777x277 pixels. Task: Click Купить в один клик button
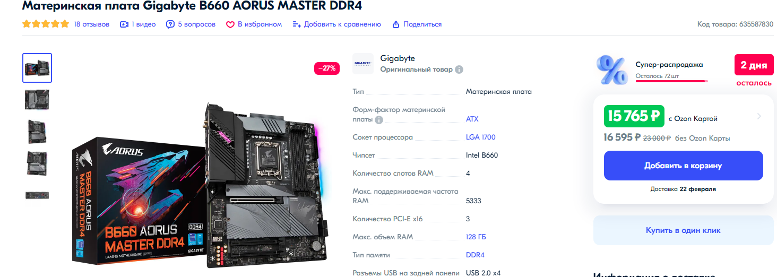pos(683,230)
